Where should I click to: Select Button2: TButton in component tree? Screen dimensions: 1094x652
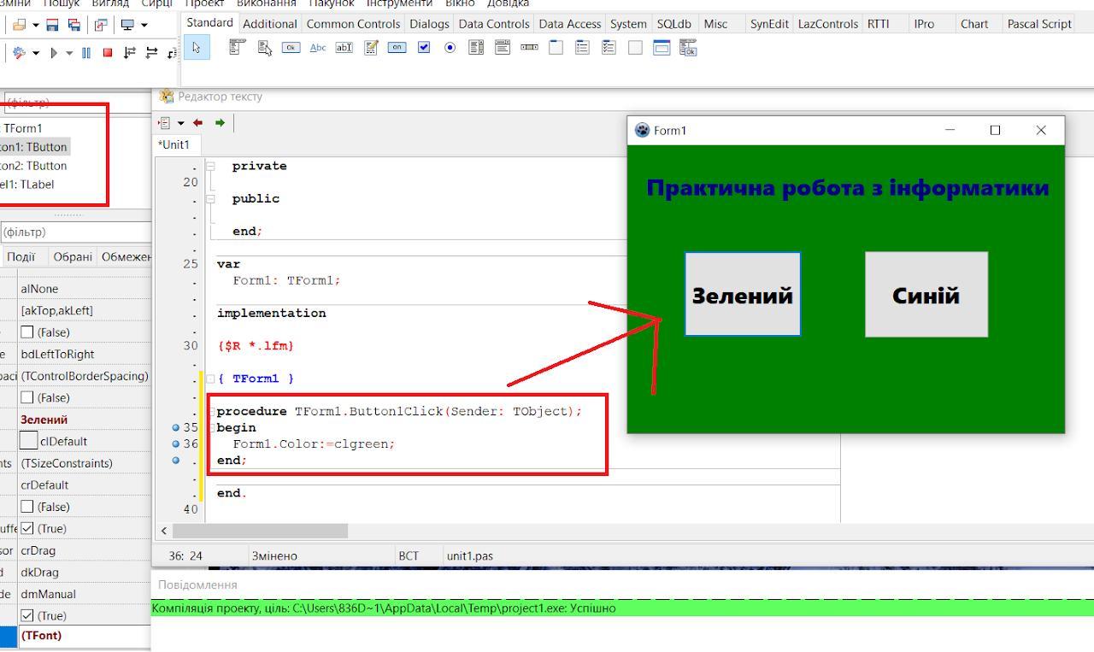[x=33, y=166]
